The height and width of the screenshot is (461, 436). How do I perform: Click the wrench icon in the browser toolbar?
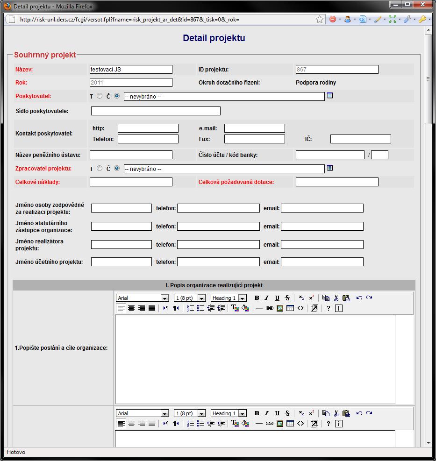pos(407,20)
